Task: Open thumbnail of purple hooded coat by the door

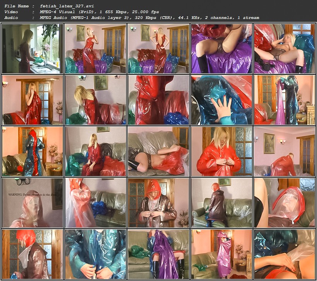Action: (222, 254)
